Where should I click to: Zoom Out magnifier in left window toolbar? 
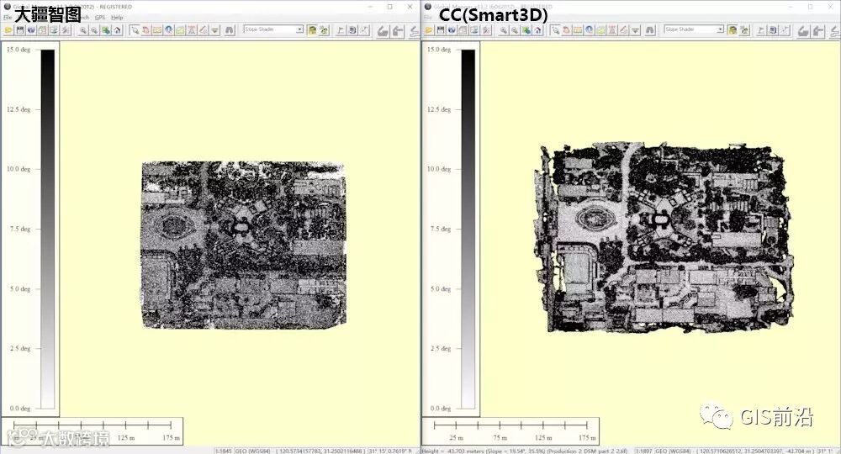pyautogui.click(x=94, y=30)
